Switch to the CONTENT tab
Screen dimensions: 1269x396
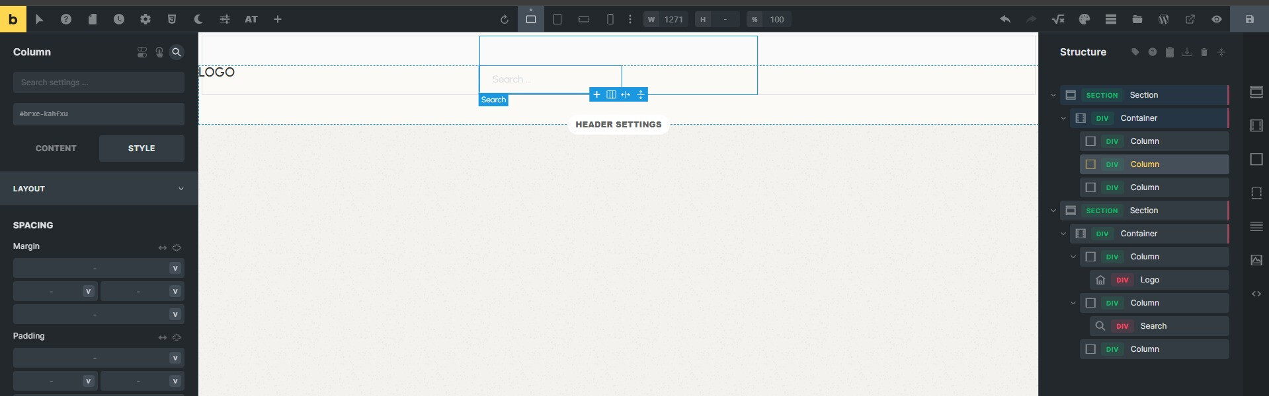coord(56,148)
